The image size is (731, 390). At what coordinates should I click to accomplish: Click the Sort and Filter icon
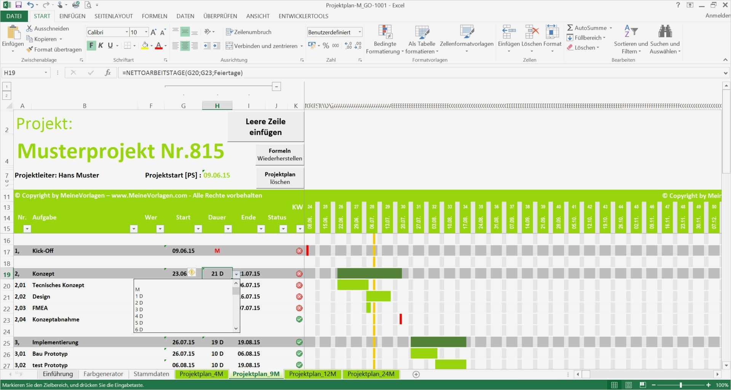click(x=630, y=31)
